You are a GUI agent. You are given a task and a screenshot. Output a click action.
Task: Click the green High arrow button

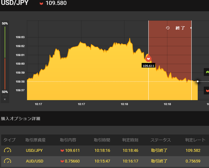click(x=207, y=72)
